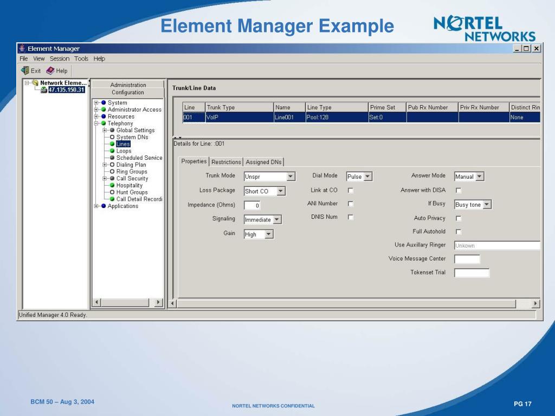Enable Answer with DISA checkbox
This screenshot has width=555, height=416.
pos(459,190)
